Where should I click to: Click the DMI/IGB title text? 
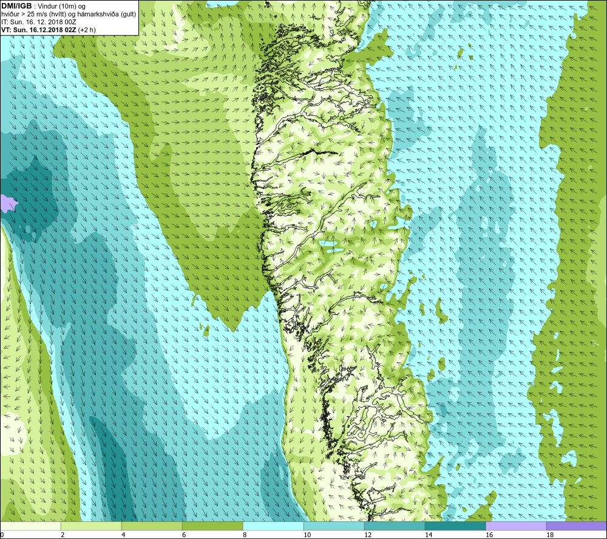tap(16, 6)
